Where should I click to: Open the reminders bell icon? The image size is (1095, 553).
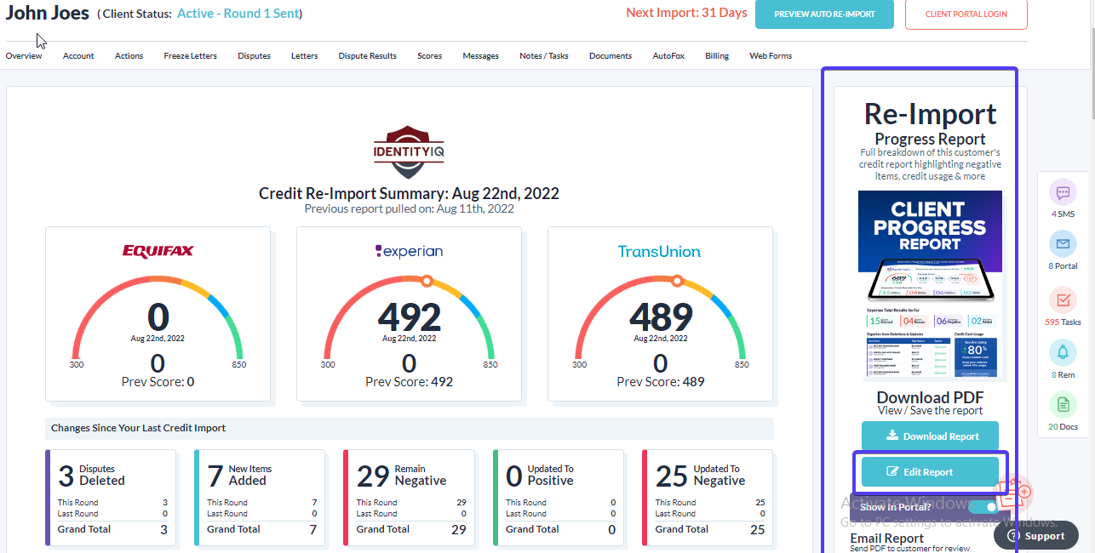tap(1063, 353)
